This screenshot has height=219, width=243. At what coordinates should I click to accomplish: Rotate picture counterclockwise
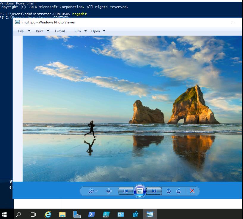tap(169, 191)
